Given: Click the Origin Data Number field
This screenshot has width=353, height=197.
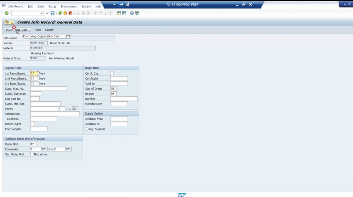Looking at the screenshot, I should (124, 99).
